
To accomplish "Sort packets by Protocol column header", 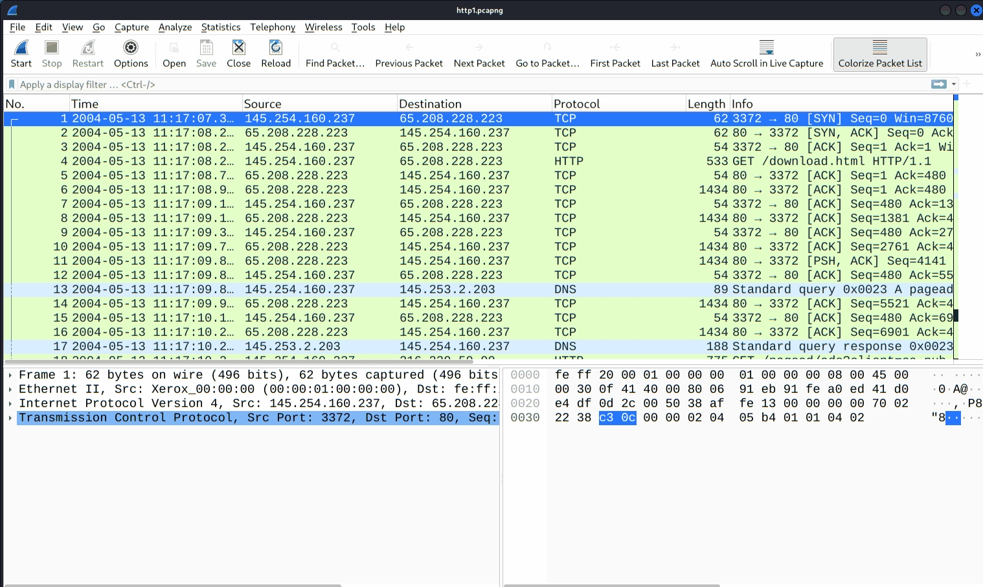I will point(576,104).
